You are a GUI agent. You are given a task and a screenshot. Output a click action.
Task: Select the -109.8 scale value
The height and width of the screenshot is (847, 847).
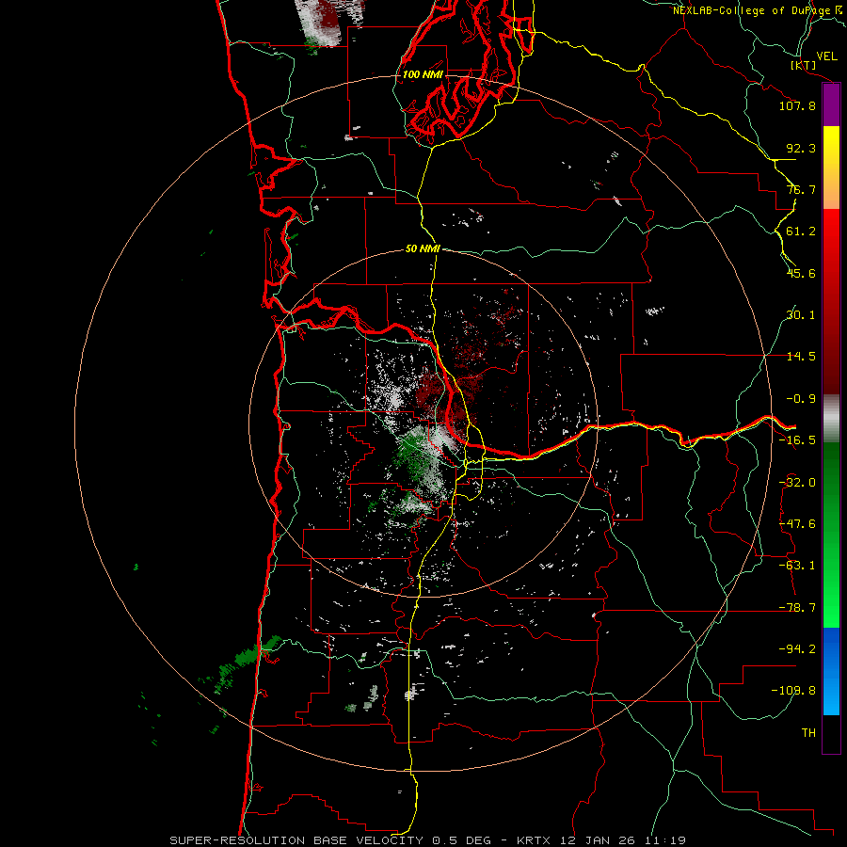click(793, 691)
